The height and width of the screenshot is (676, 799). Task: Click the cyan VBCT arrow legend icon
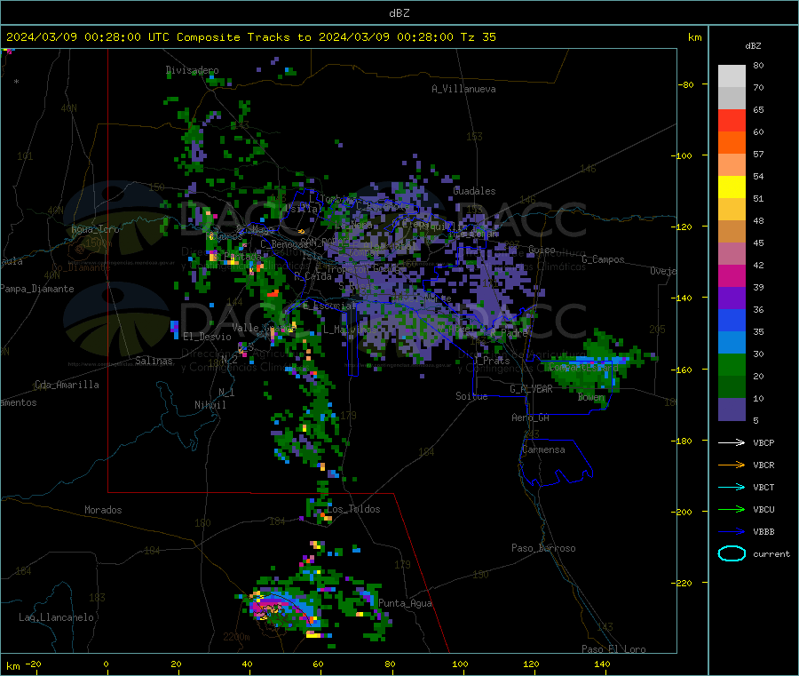point(732,487)
